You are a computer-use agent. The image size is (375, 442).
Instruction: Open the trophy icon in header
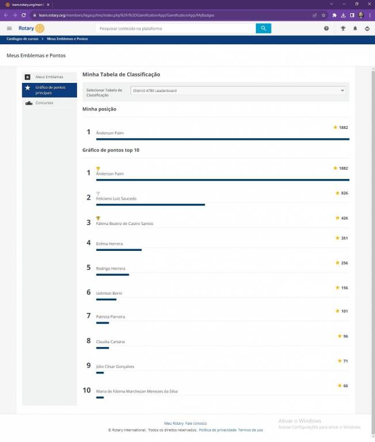[x=343, y=28]
